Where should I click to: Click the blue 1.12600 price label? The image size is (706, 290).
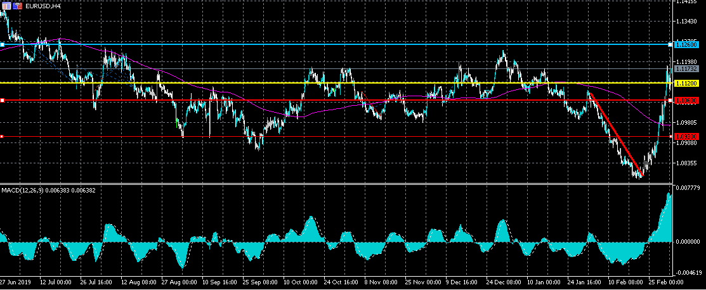tap(687, 45)
